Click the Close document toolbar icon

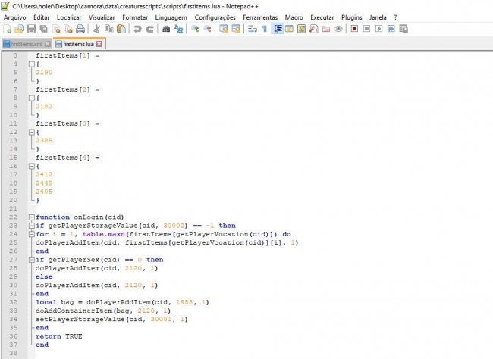[x=56, y=30]
